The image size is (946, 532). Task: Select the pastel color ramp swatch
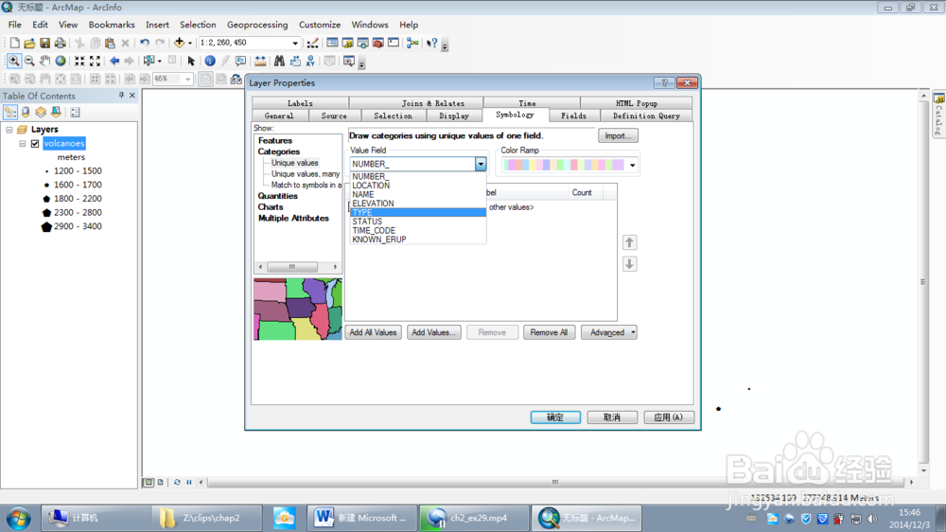coord(564,165)
